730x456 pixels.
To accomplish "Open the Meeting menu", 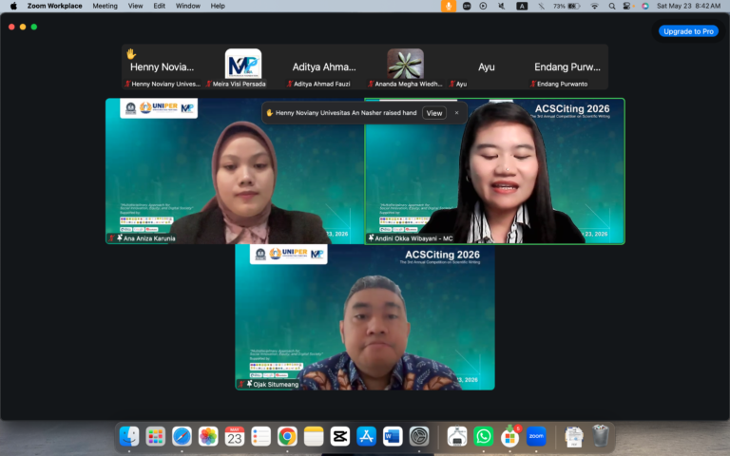I will click(105, 6).
